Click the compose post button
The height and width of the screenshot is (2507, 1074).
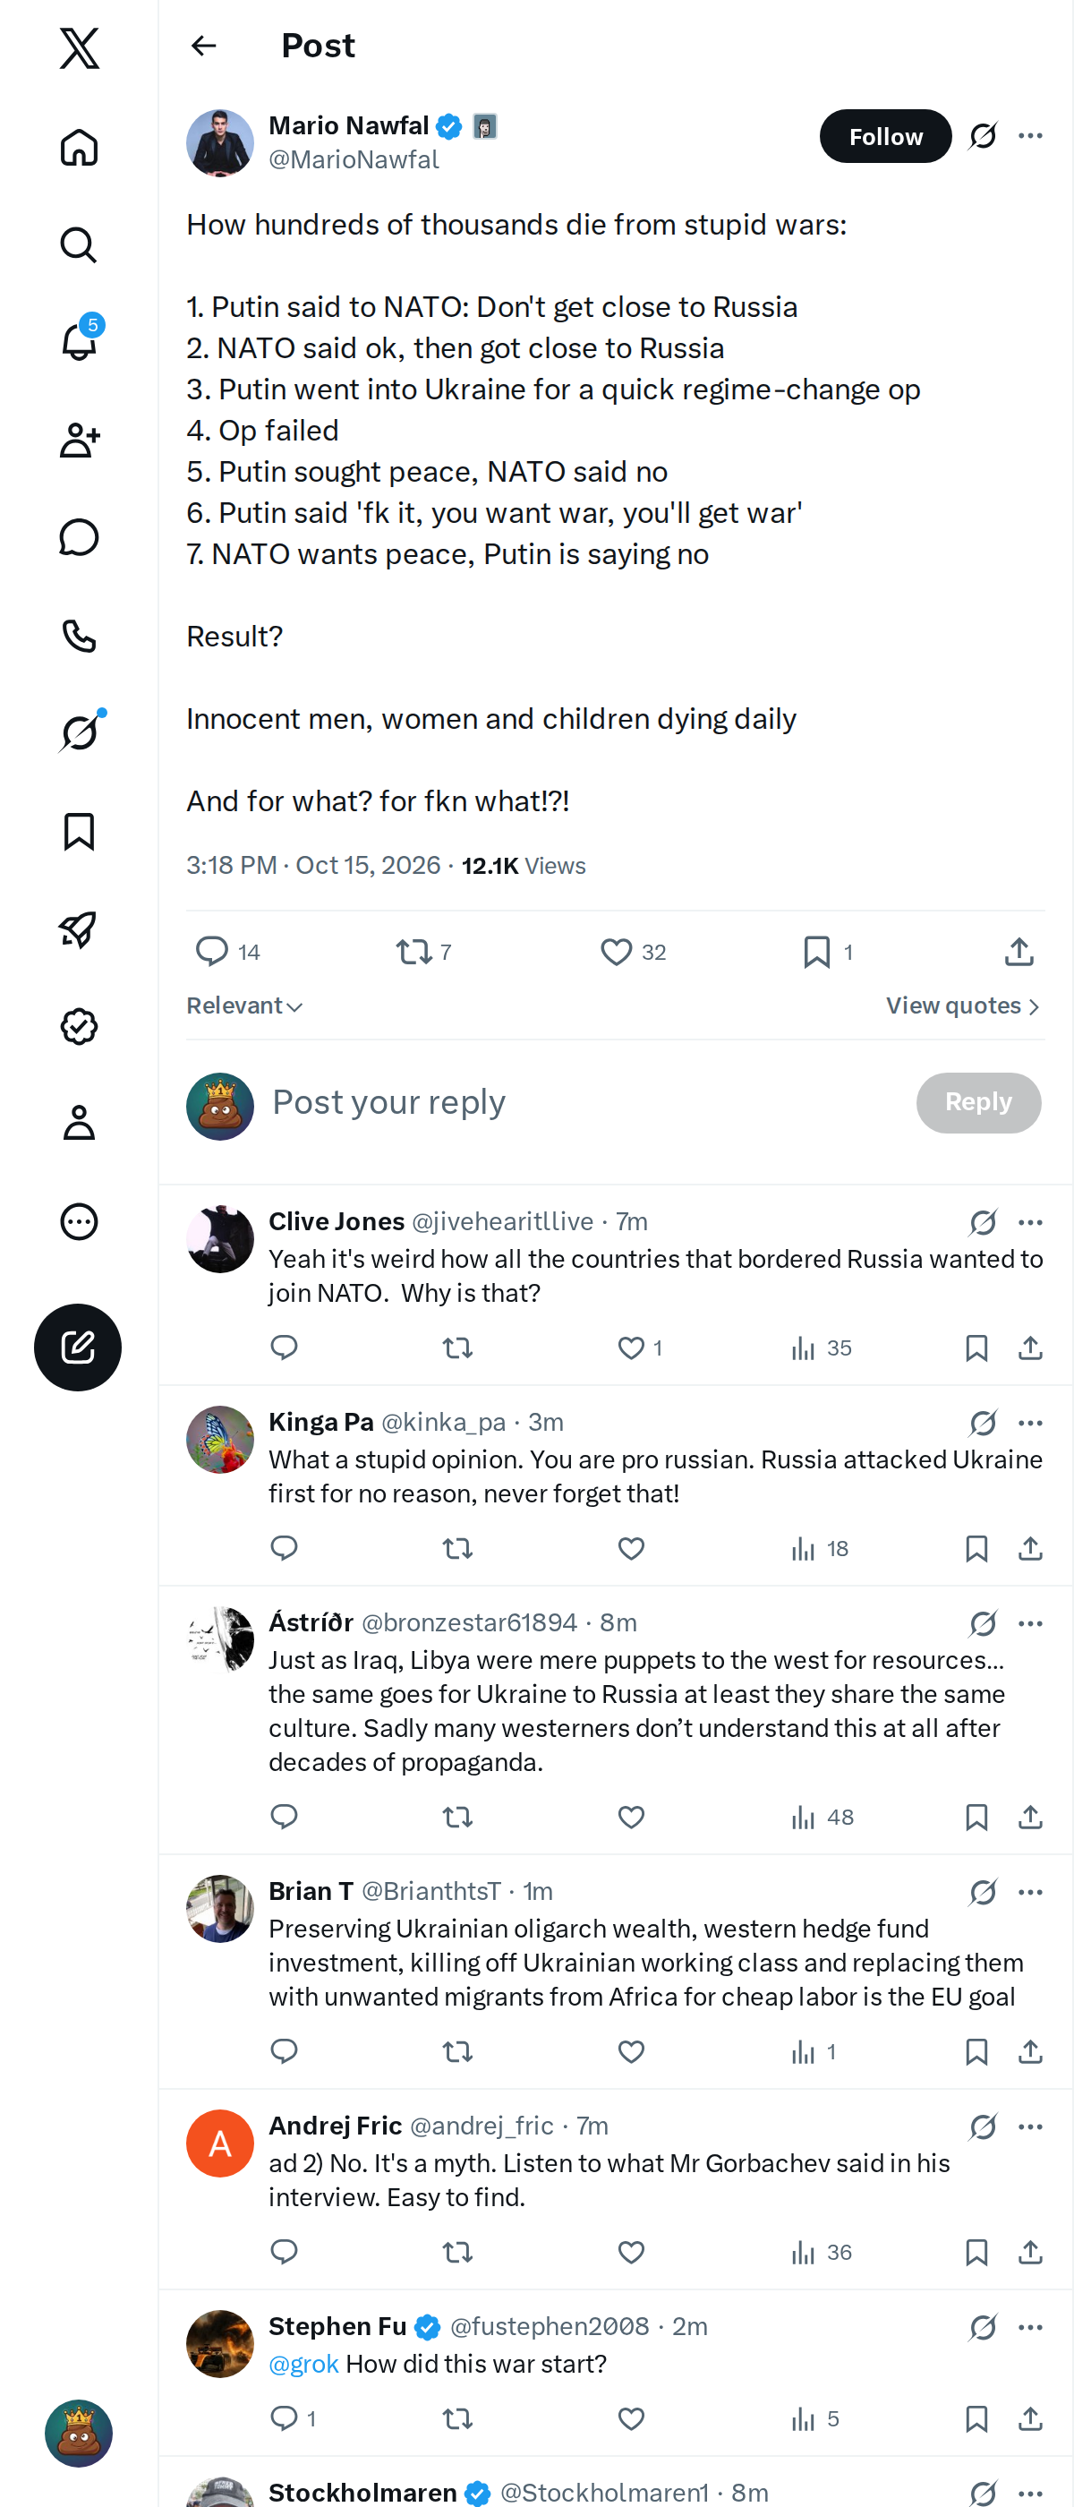tap(78, 1347)
